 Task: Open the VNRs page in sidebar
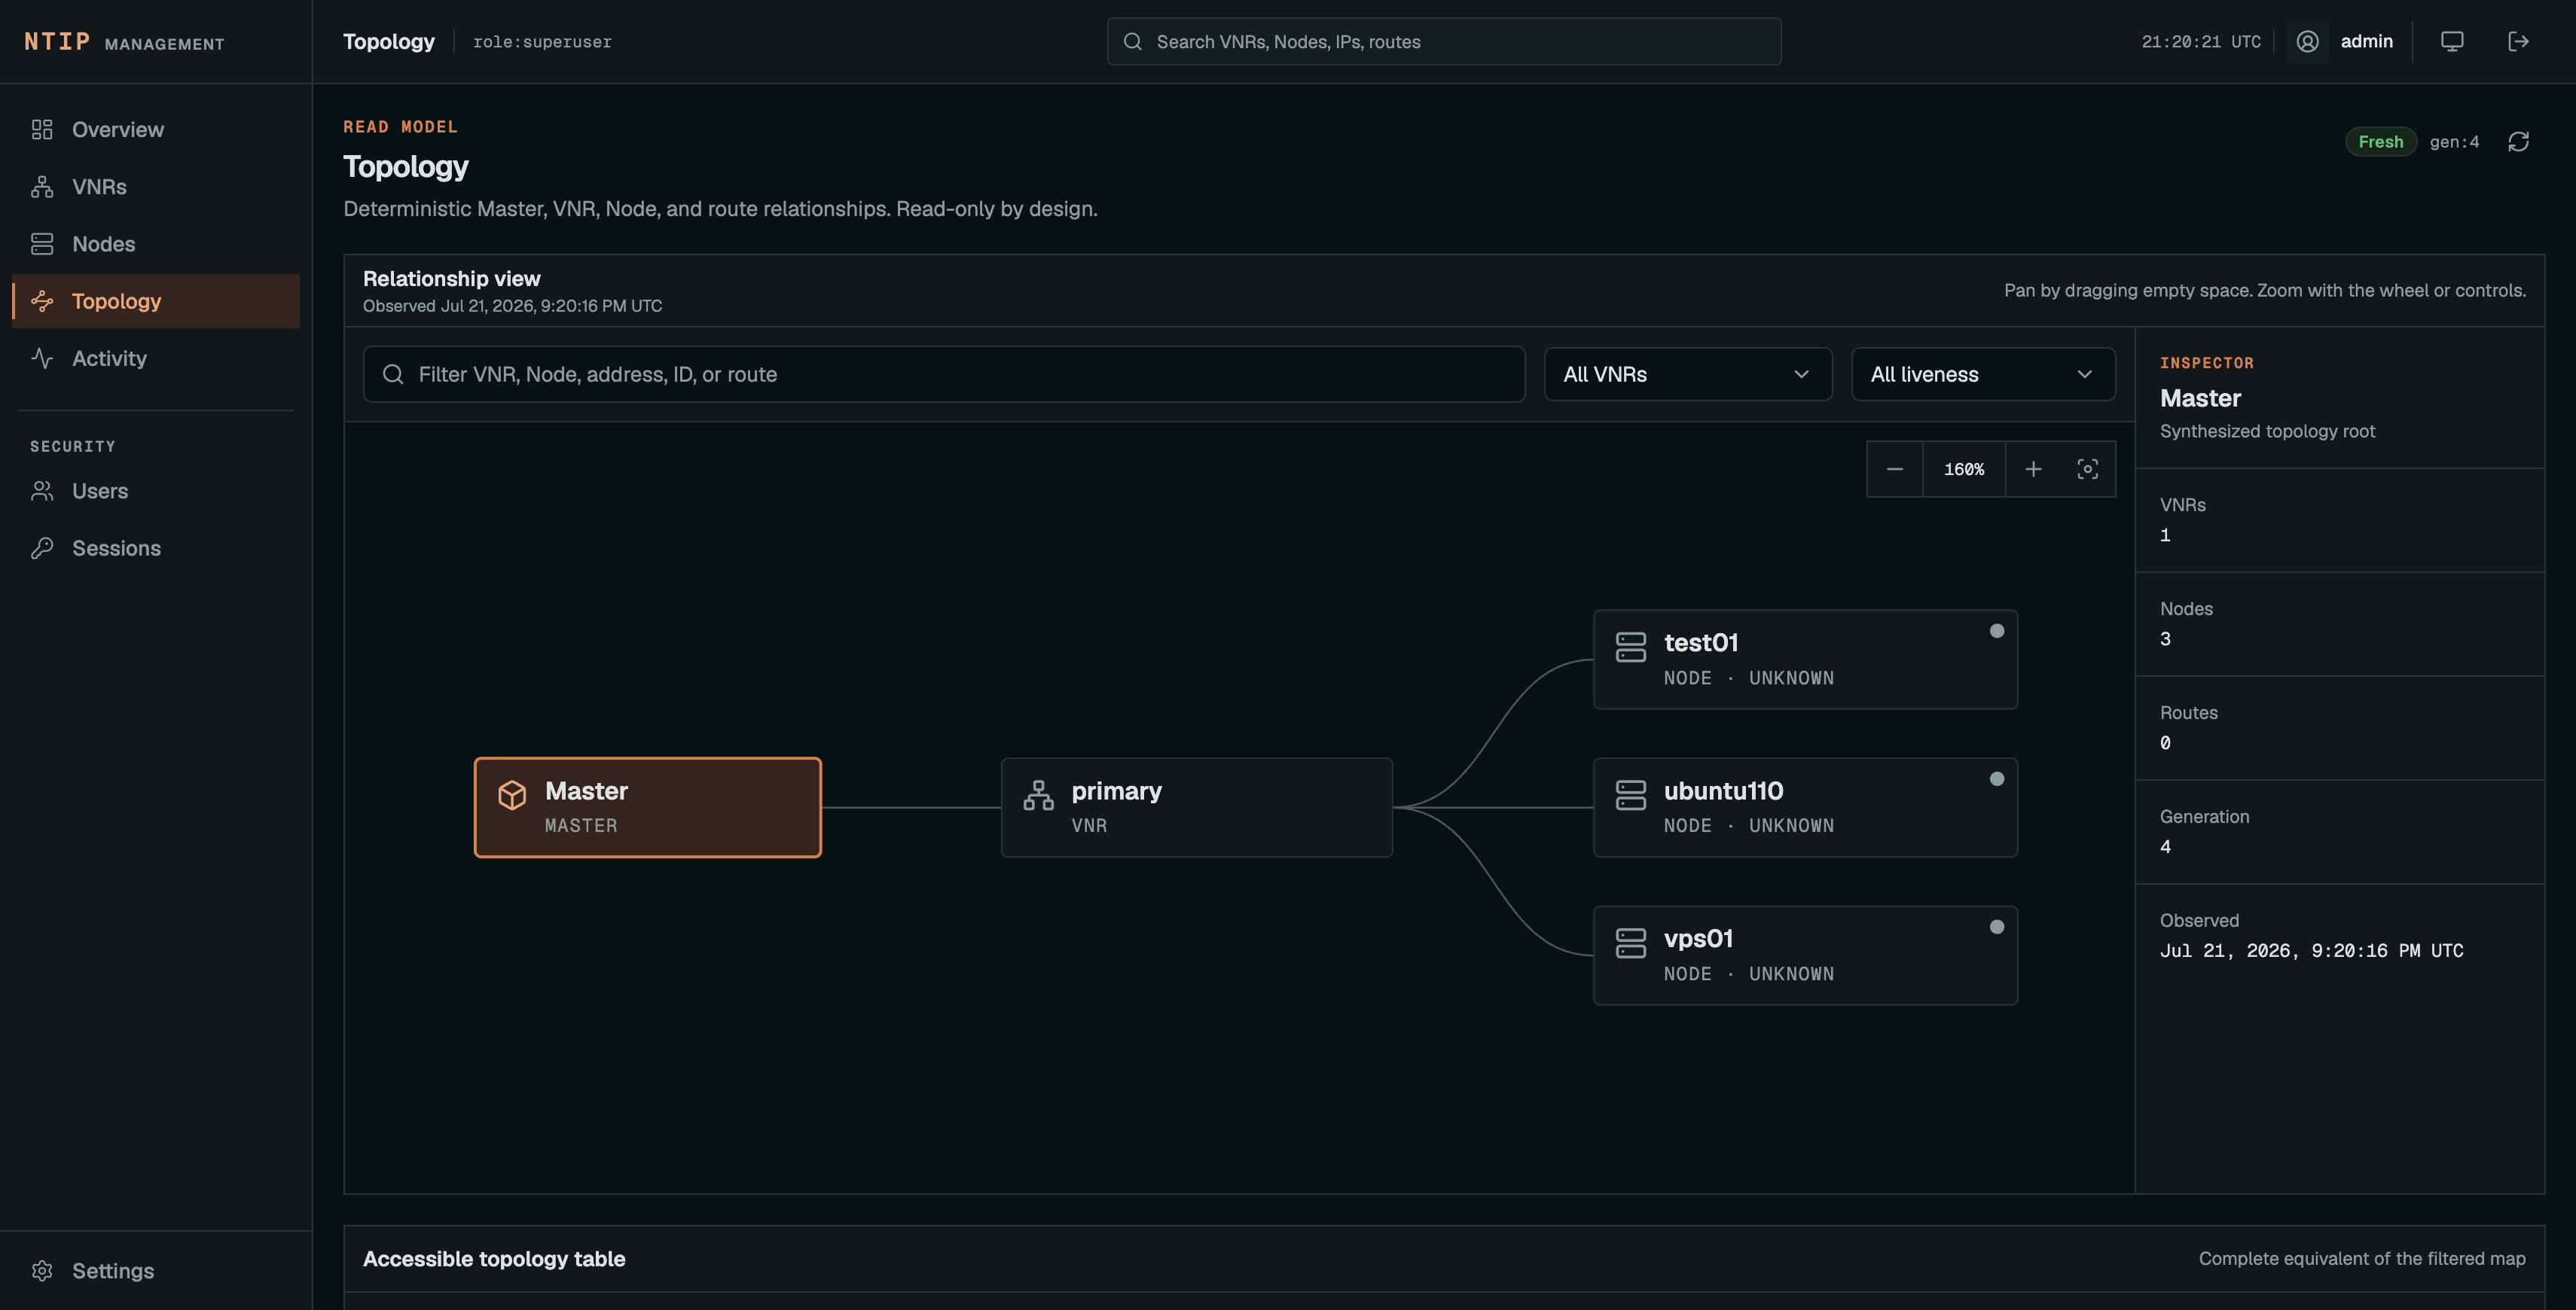click(x=156, y=187)
